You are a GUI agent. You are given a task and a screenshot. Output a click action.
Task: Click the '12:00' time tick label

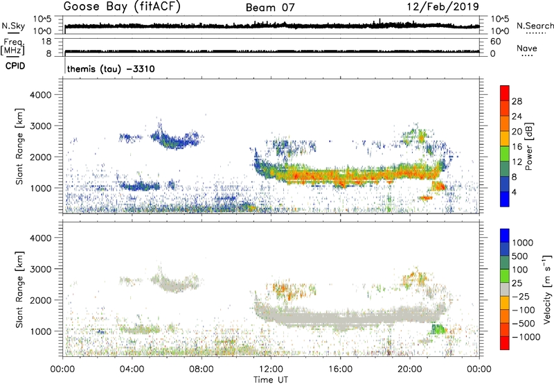(x=271, y=369)
